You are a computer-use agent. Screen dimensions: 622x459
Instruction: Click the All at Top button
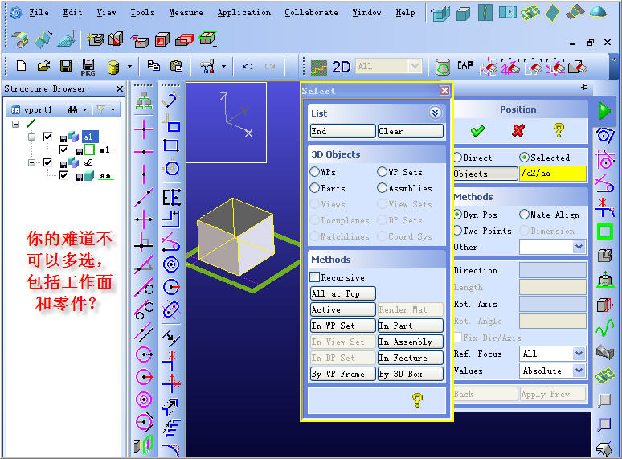tap(342, 293)
